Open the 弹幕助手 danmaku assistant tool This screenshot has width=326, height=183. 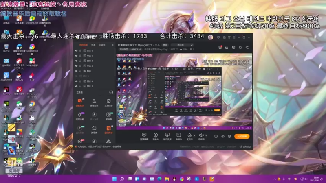(x=79, y=102)
